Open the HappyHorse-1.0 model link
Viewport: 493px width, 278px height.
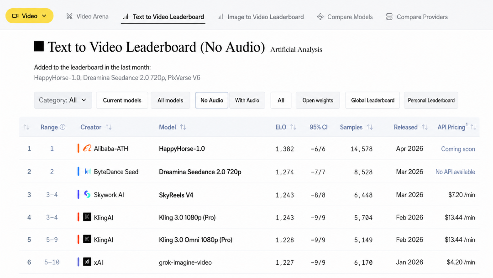[182, 149]
